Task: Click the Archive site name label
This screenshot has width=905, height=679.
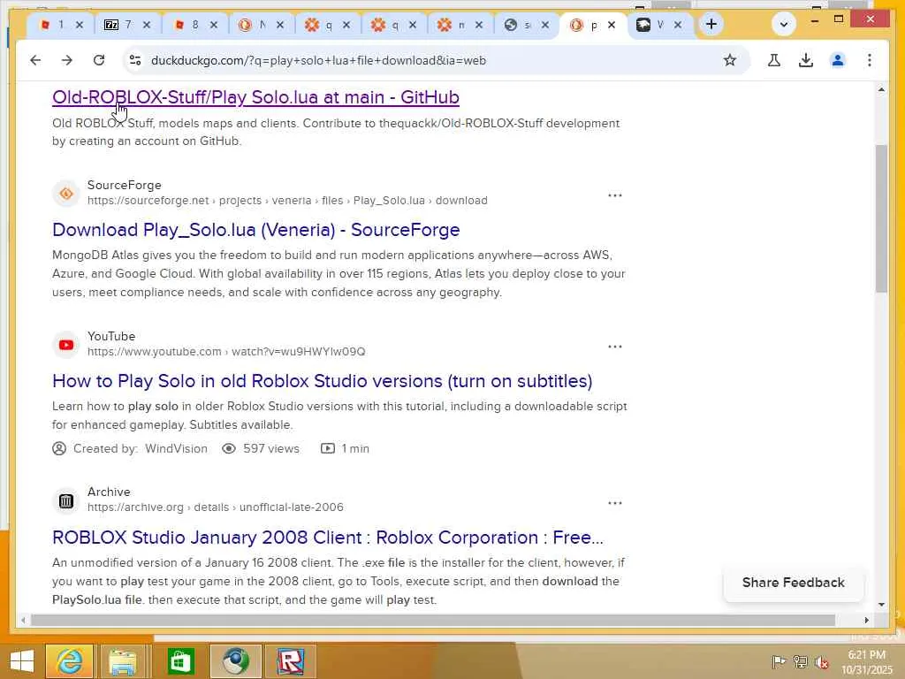Action: 109,492
